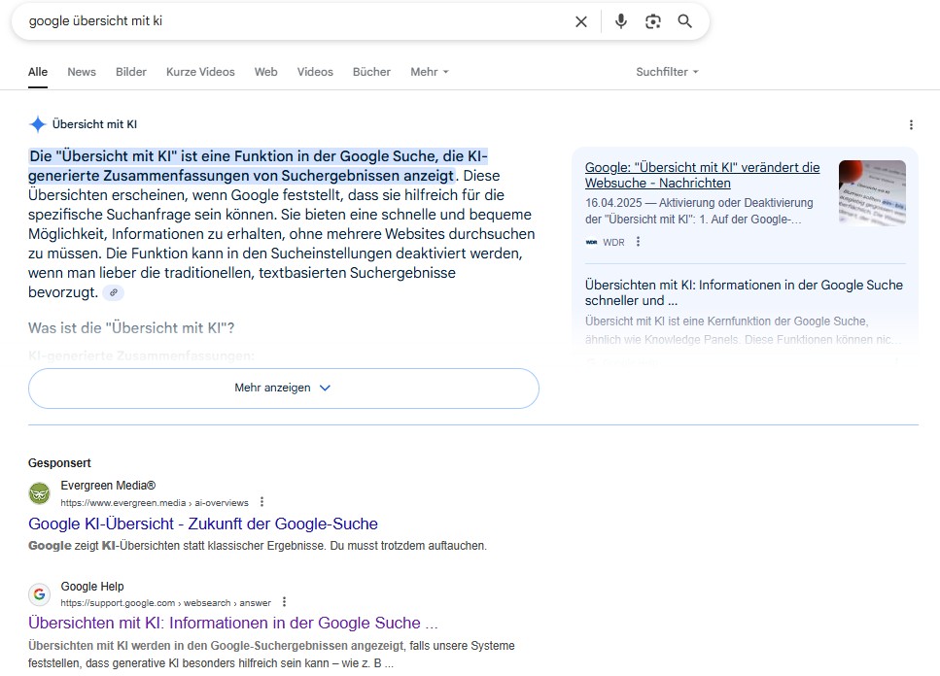Select the Alle tab
The height and width of the screenshot is (676, 940).
(x=38, y=72)
